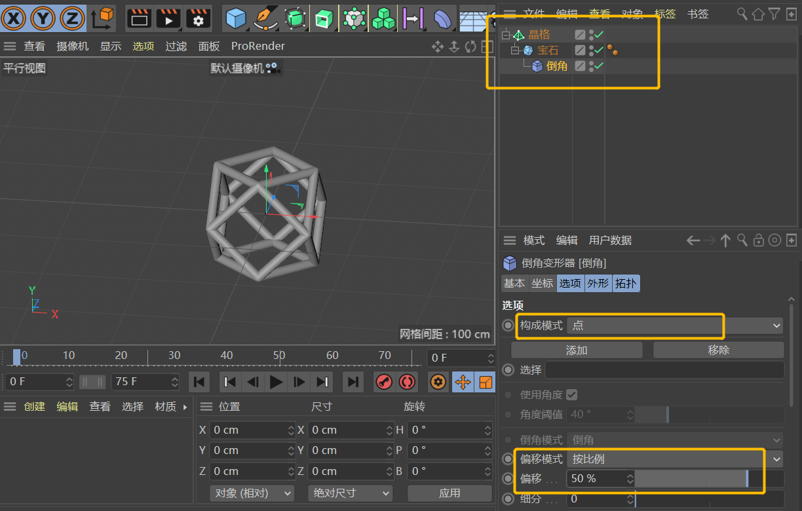Play the animation forward
This screenshot has height=511, width=802.
[x=276, y=381]
